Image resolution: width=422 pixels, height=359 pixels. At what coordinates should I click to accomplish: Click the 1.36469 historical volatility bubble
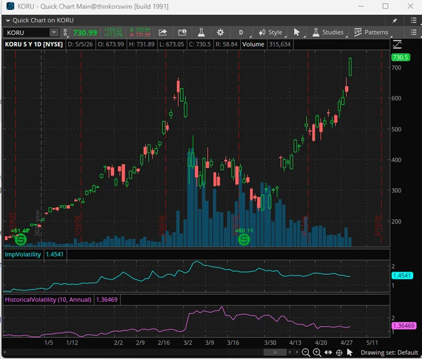tap(404, 326)
